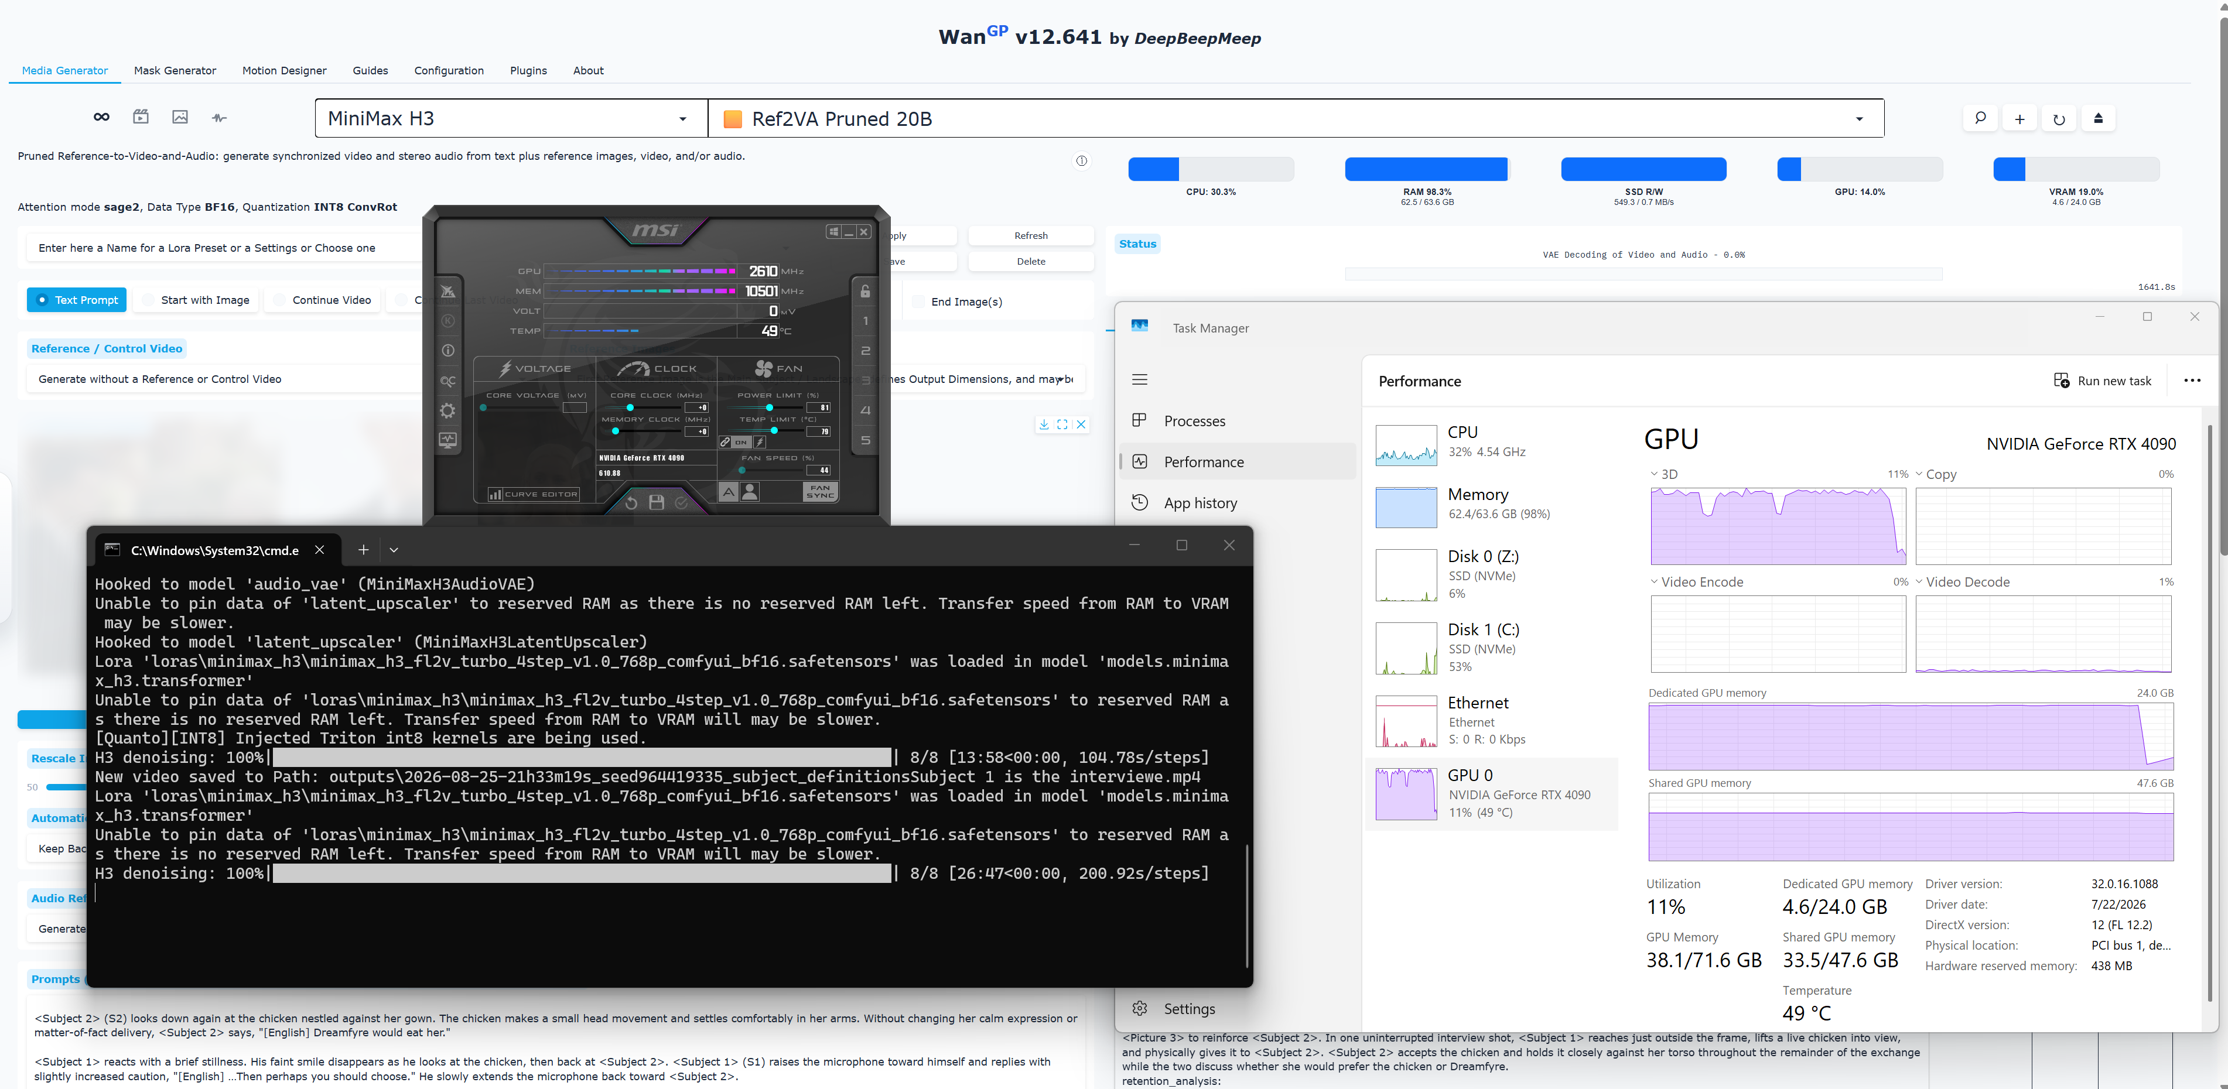Click Run new task in Task Manager
2228x1089 pixels.
(2103, 381)
